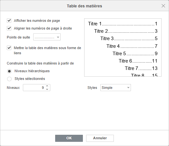Click 'Titre 7' preview entry
This screenshot has height=146, width=169.
(x=132, y=68)
